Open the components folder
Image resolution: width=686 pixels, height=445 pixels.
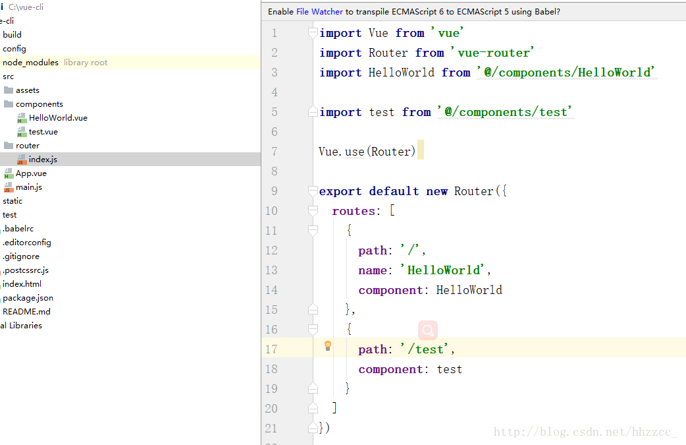tap(40, 104)
